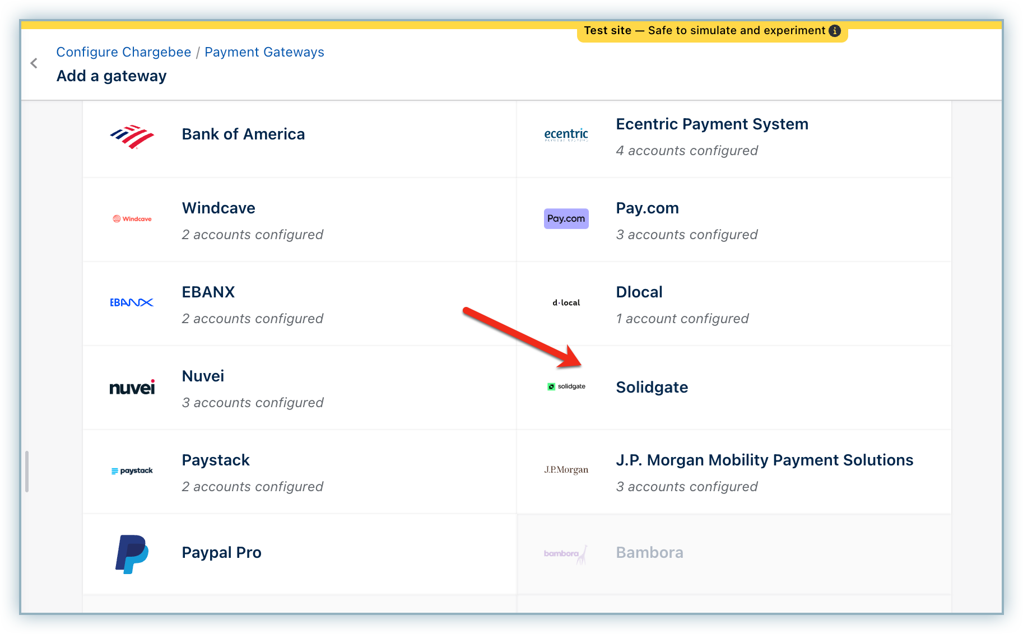
Task: Click the Paystack logo icon
Action: click(x=132, y=471)
